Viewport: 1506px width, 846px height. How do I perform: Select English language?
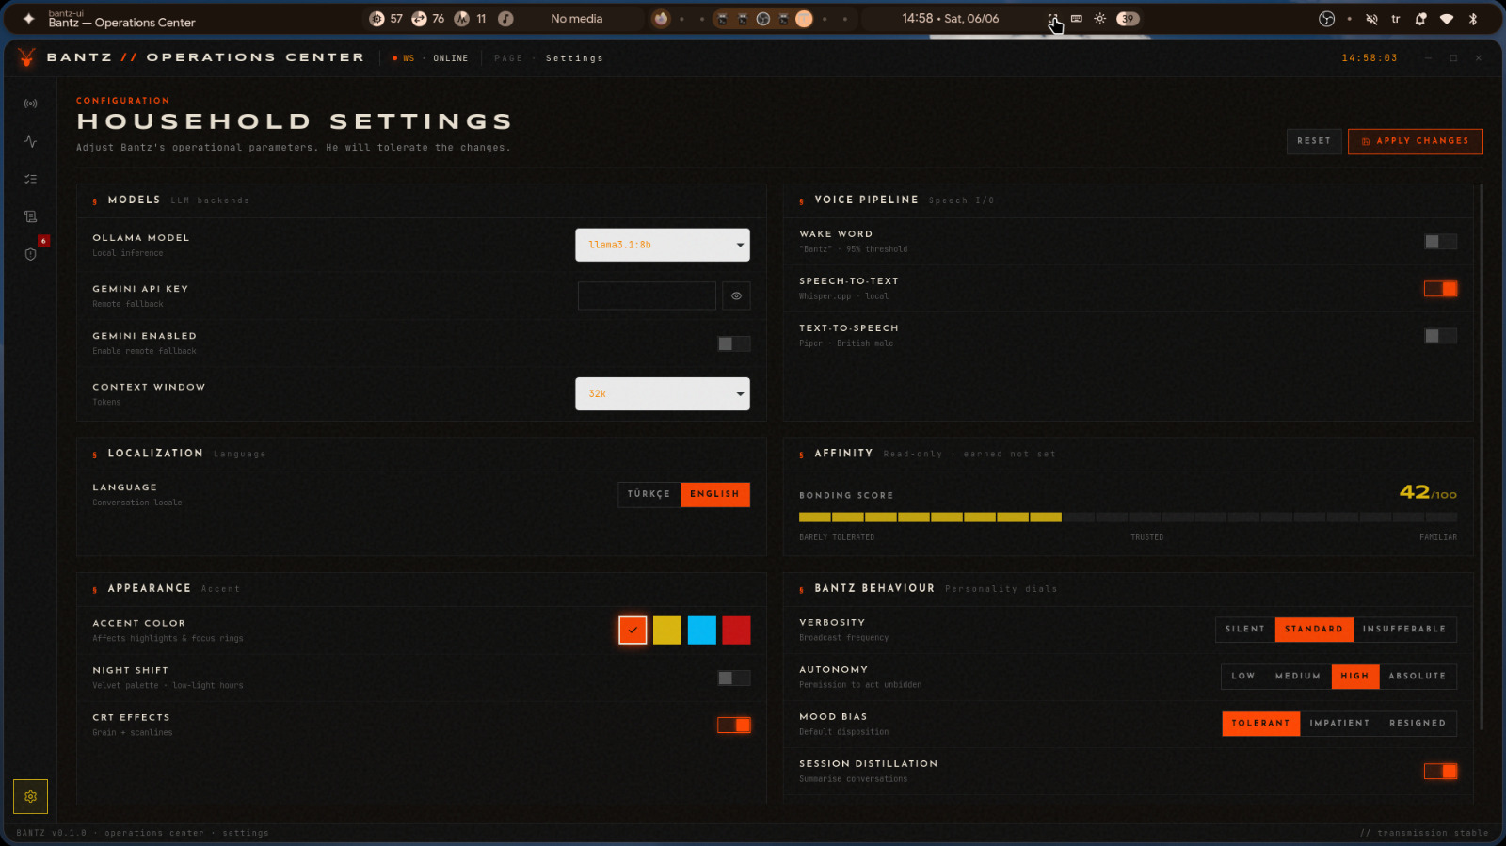pos(715,494)
